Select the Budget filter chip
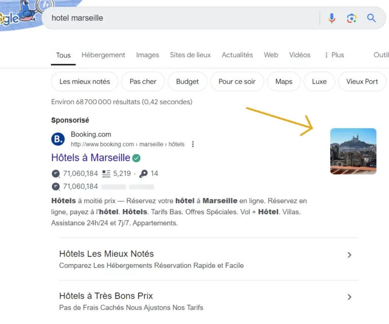389x324 pixels. click(x=187, y=82)
